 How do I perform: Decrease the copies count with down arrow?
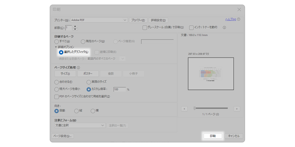[75, 29]
